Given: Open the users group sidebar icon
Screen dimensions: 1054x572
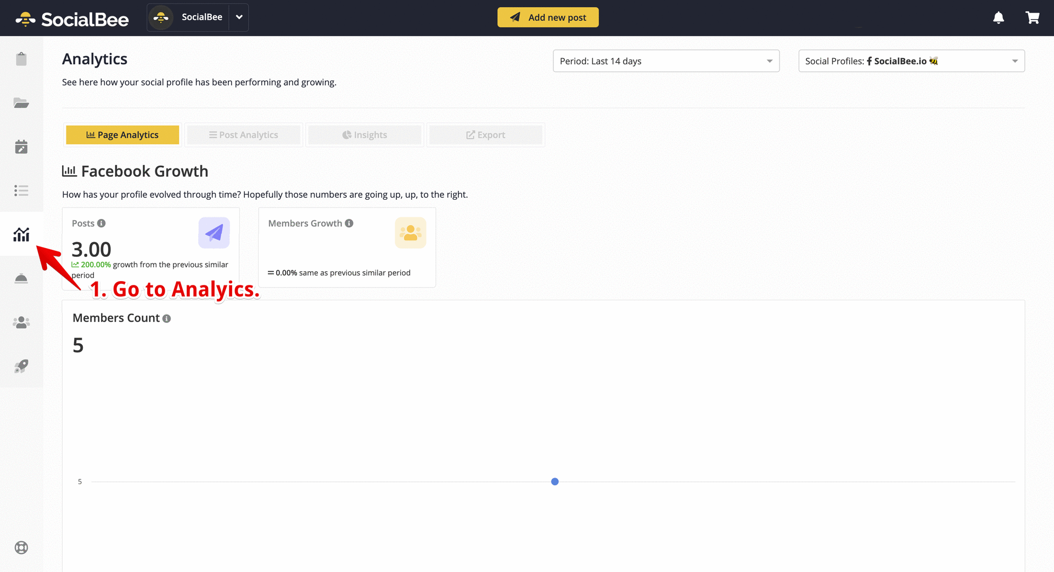Looking at the screenshot, I should [x=21, y=322].
